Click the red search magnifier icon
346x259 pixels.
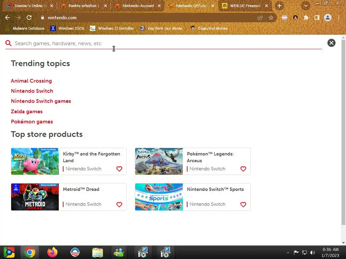point(8,43)
